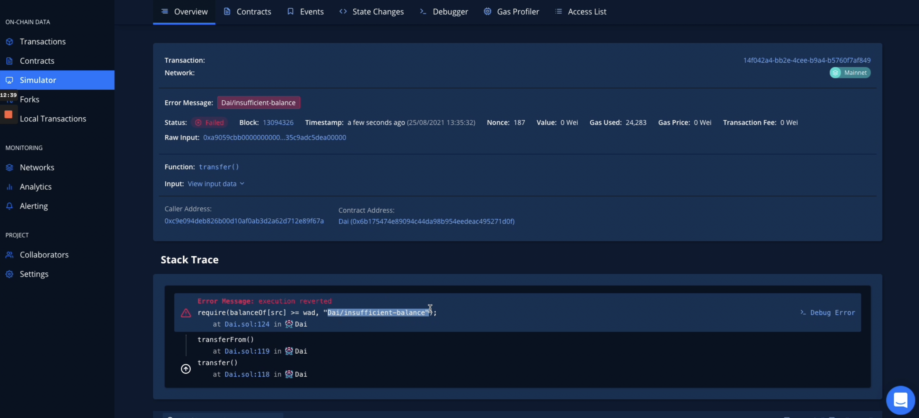This screenshot has width=919, height=418.
Task: Open Dai.sol:118 source link
Action: pos(247,375)
